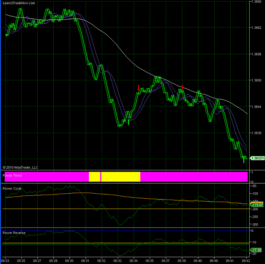
Task: Click the 1.3644 price axis label
Action: tap(257, 107)
